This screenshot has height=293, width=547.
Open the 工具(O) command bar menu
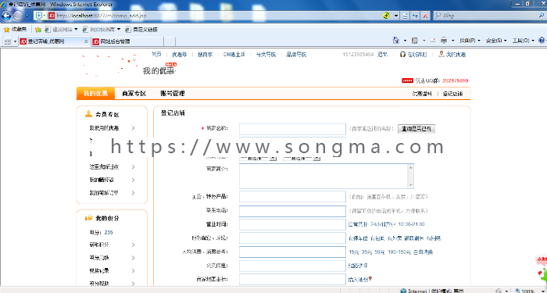pos(523,41)
